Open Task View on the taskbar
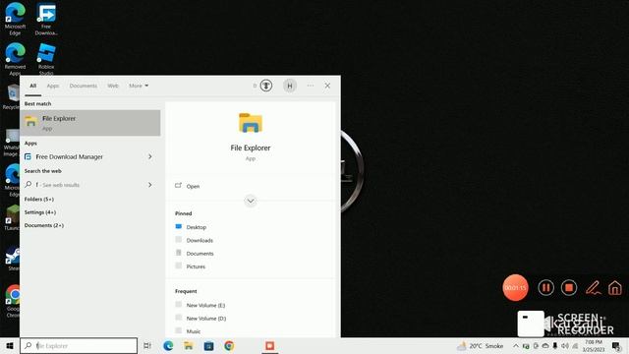The height and width of the screenshot is (354, 629). [x=147, y=345]
